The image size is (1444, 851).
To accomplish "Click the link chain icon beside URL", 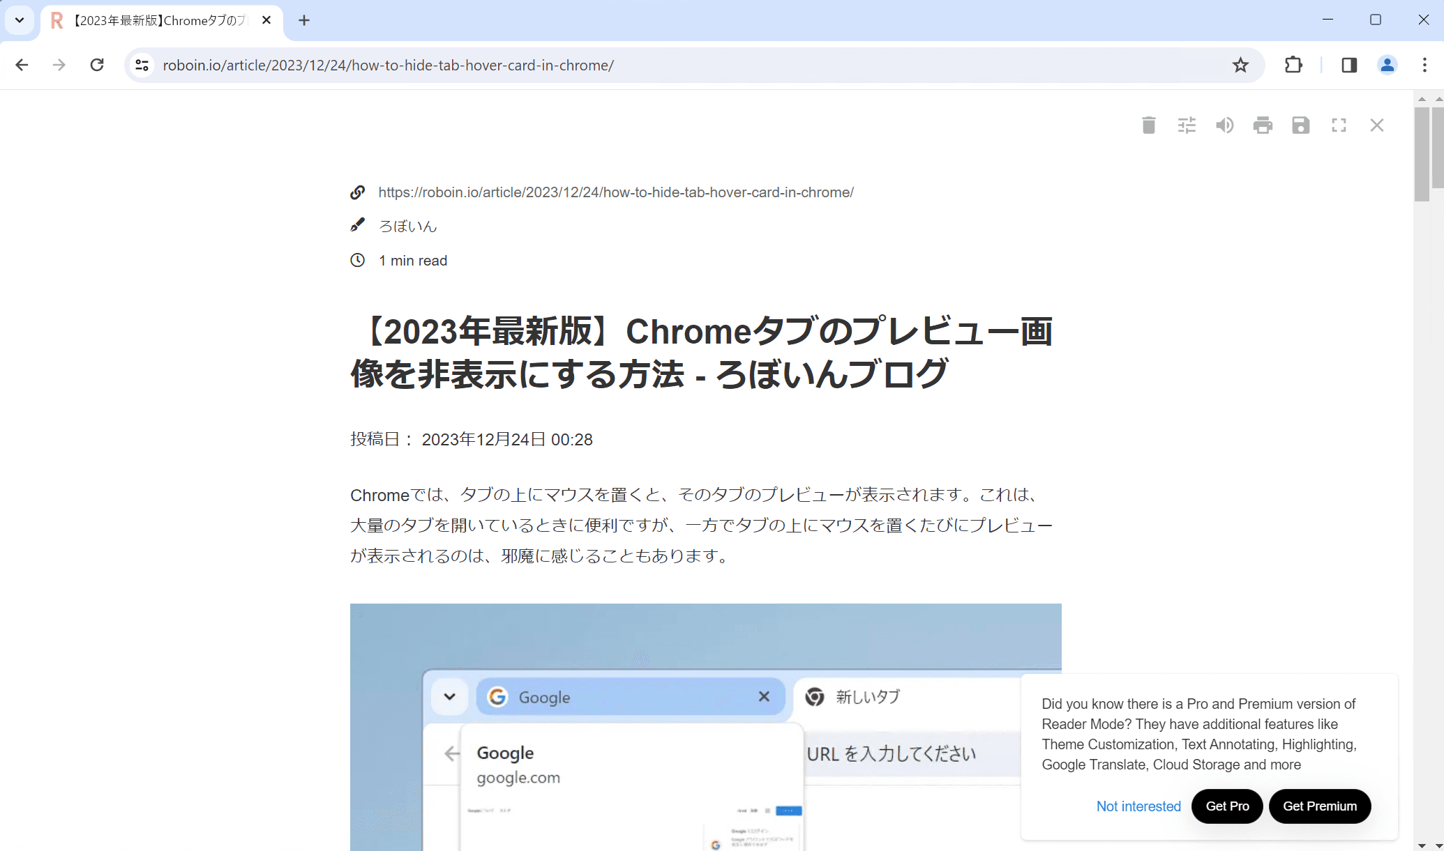I will 357,192.
